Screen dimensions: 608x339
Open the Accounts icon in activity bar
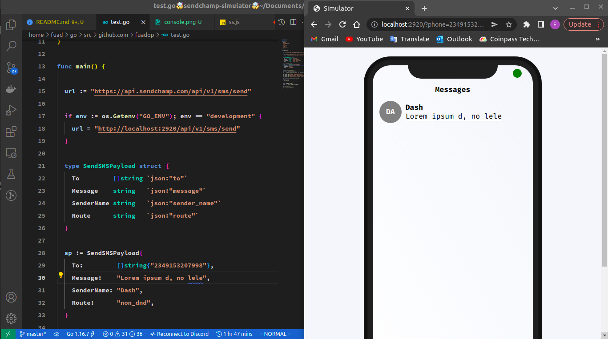coord(11,297)
